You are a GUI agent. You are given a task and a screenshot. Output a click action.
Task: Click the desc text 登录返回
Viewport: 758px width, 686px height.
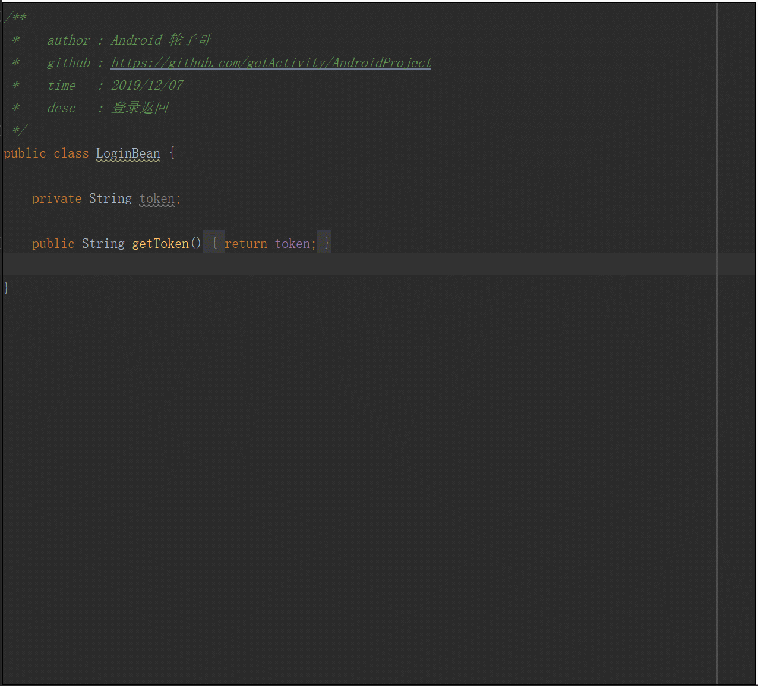140,108
